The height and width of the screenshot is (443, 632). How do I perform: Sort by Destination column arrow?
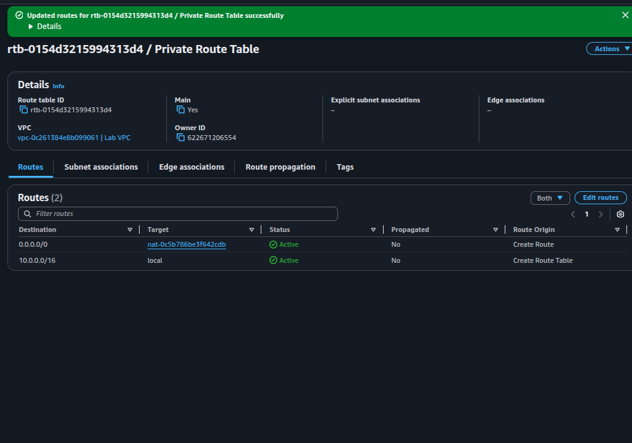(130, 230)
